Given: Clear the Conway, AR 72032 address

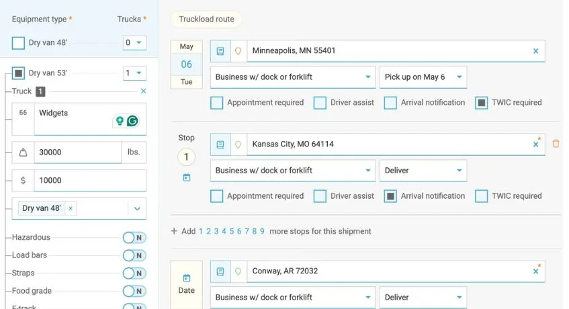Looking at the screenshot, I should pyautogui.click(x=535, y=271).
